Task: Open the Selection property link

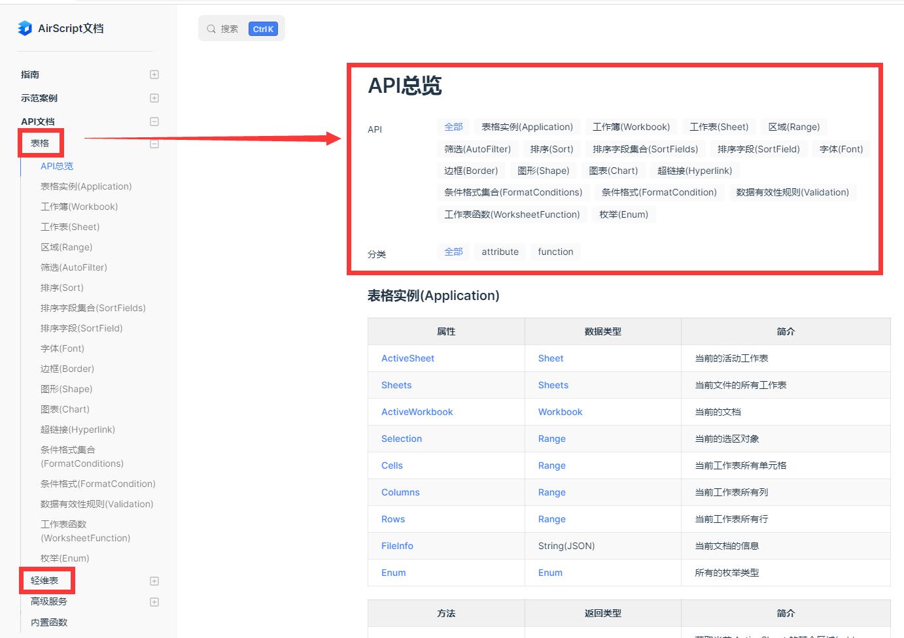Action: [x=402, y=439]
